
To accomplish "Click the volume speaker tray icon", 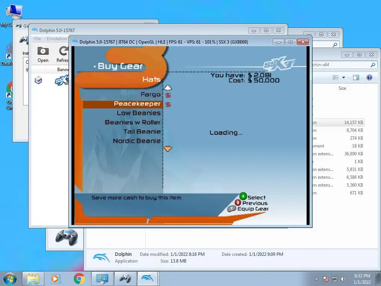I will click(x=343, y=279).
